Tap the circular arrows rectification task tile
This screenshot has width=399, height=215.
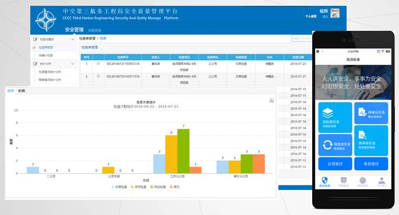point(335,145)
